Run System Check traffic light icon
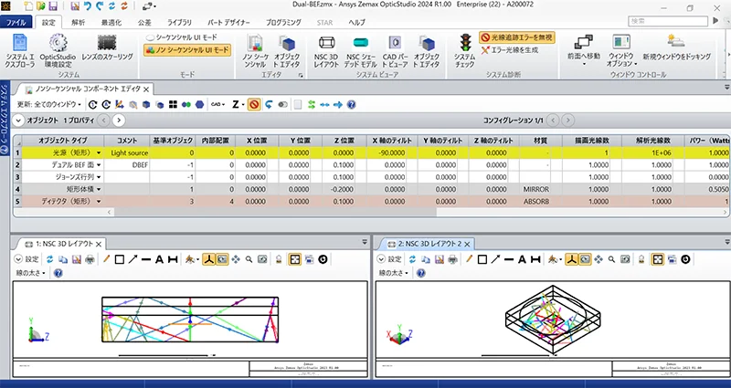The image size is (731, 388). tap(465, 50)
